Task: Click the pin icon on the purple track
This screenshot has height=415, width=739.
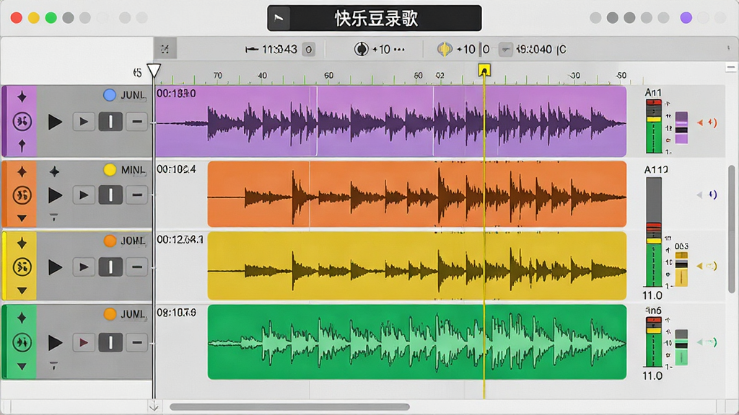Action: pyautogui.click(x=22, y=146)
